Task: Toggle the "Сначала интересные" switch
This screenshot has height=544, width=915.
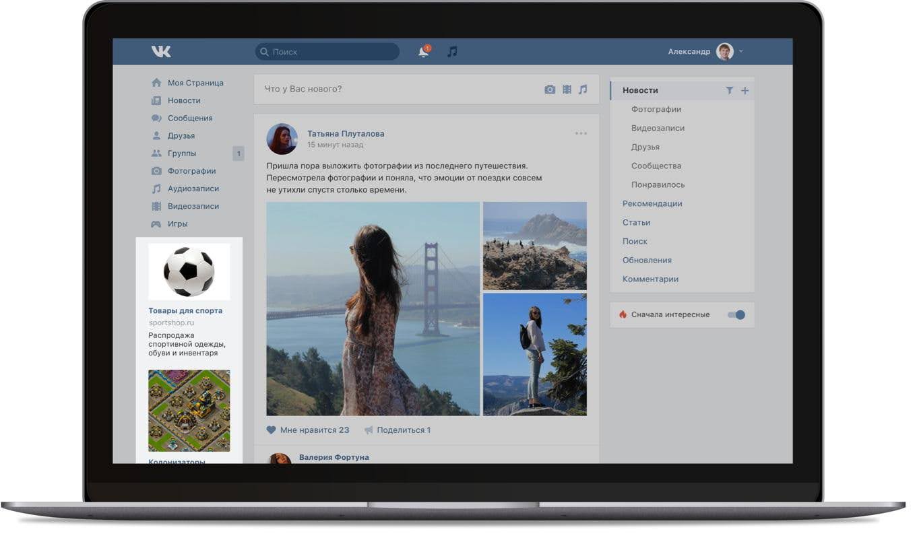Action: (736, 314)
